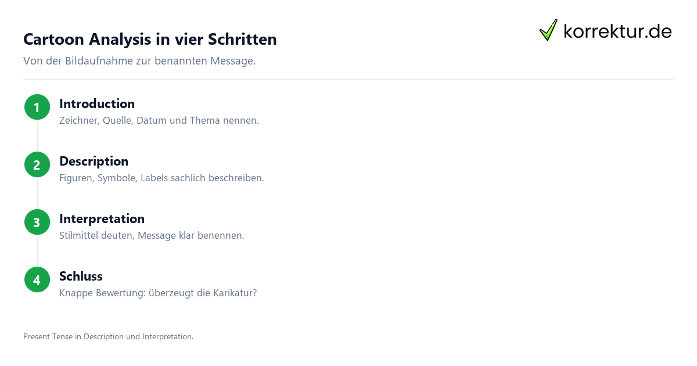Click the Description heading
This screenshot has height=366, width=697.
94,162
